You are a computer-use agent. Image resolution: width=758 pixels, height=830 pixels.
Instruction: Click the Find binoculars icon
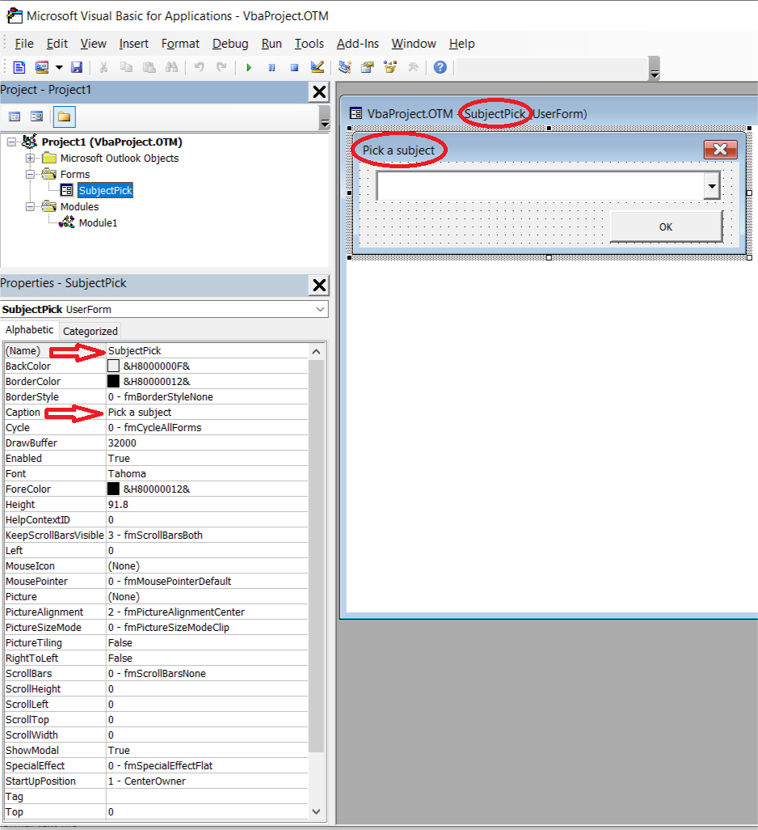172,67
